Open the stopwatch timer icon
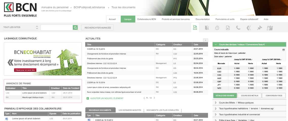 point(217,28)
